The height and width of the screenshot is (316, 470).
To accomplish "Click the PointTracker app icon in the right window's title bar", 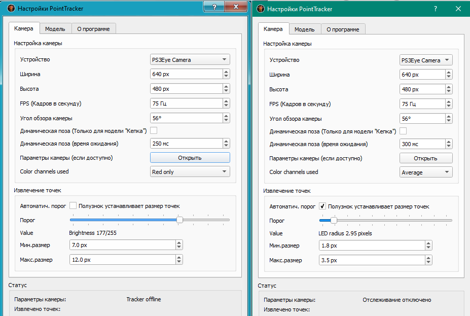I will 260,9.
